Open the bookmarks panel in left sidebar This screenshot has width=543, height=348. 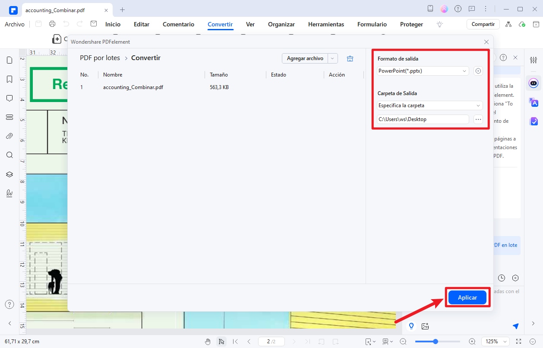coord(9,79)
